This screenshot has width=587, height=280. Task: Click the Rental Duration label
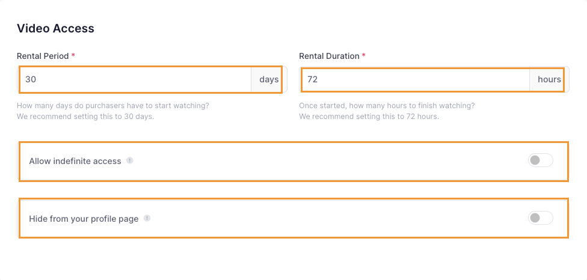(329, 56)
